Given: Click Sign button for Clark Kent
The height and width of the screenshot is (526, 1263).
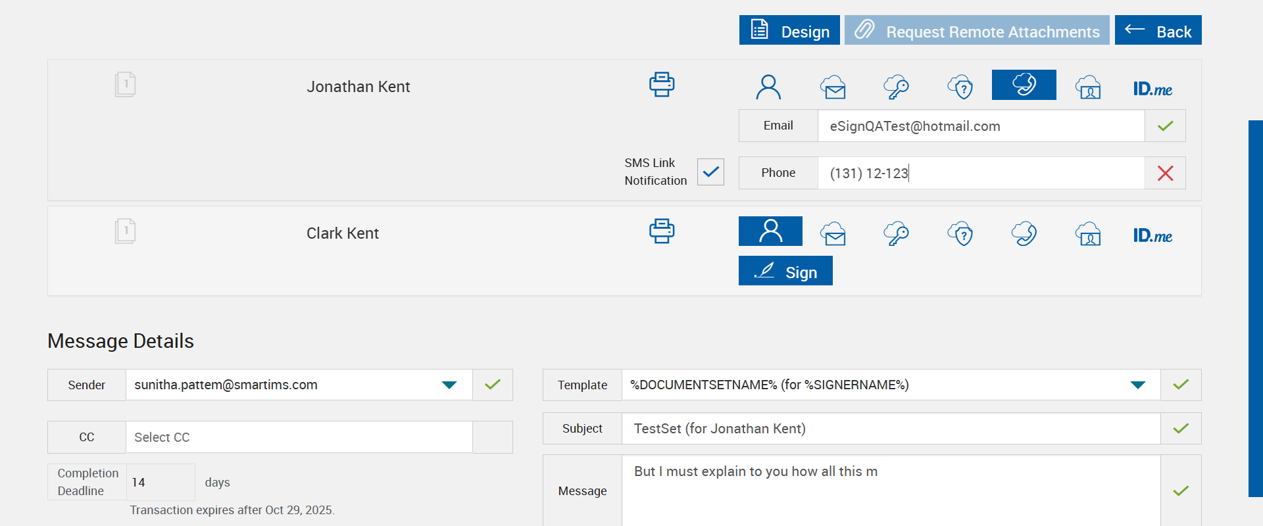Looking at the screenshot, I should [x=785, y=272].
